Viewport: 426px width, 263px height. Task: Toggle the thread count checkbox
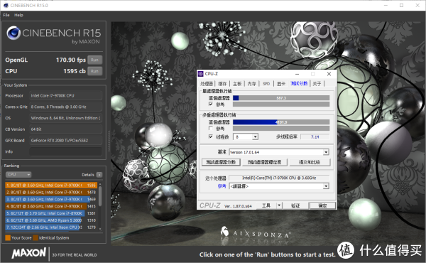[x=211, y=136]
